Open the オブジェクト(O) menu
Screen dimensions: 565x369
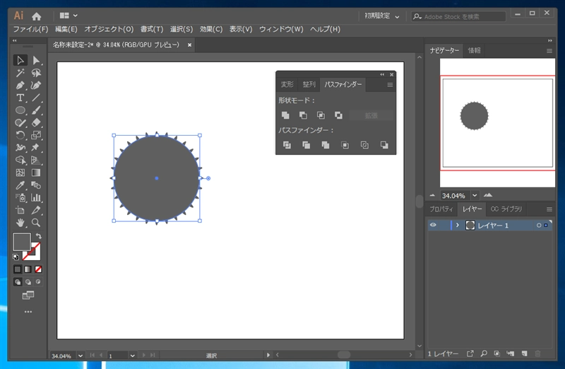pos(109,29)
